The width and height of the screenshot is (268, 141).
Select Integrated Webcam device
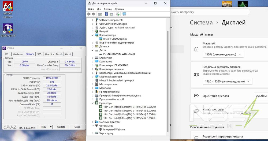point(114,129)
